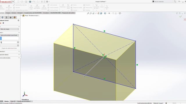Open the 'Preparación del análisis' tab

pos(68,13)
